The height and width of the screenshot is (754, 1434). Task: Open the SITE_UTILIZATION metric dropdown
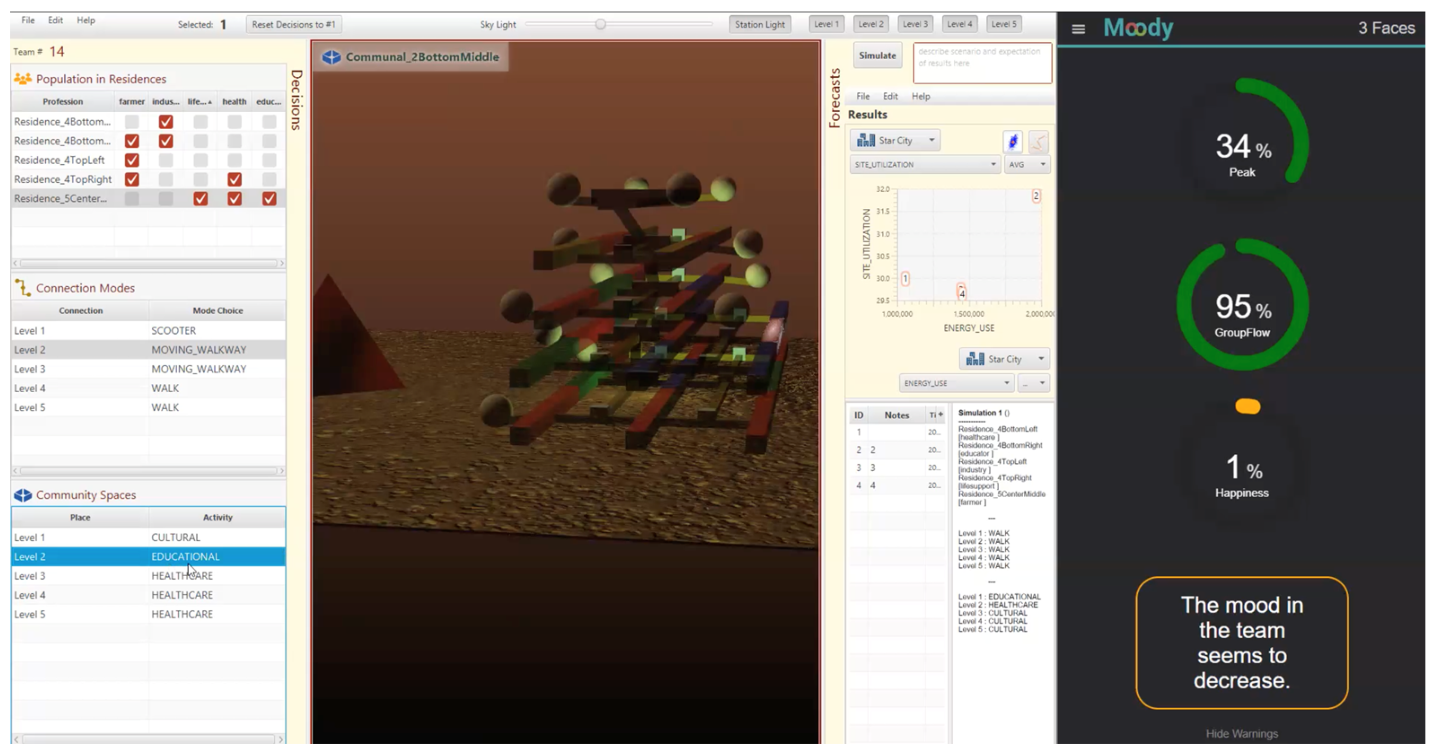[925, 165]
